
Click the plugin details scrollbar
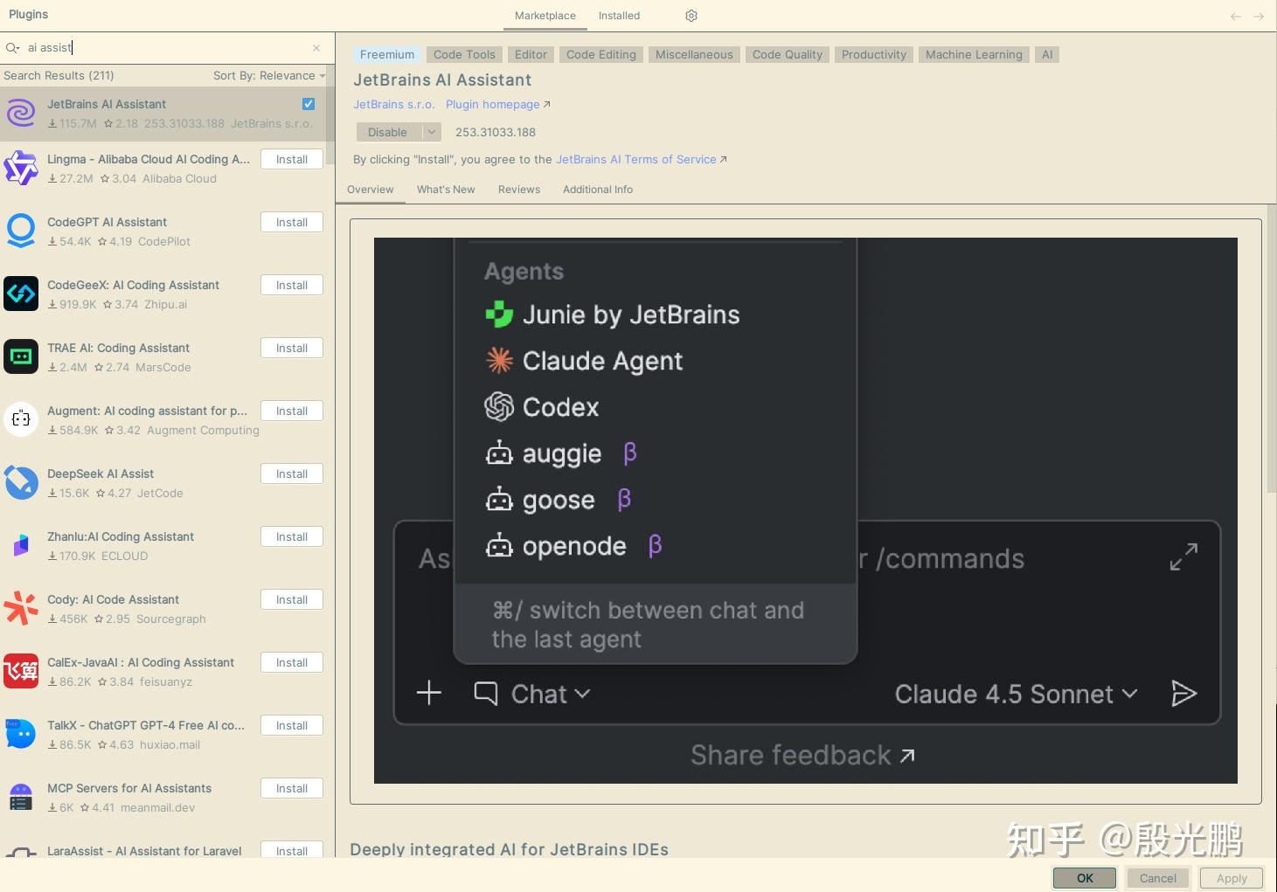tap(1272, 349)
